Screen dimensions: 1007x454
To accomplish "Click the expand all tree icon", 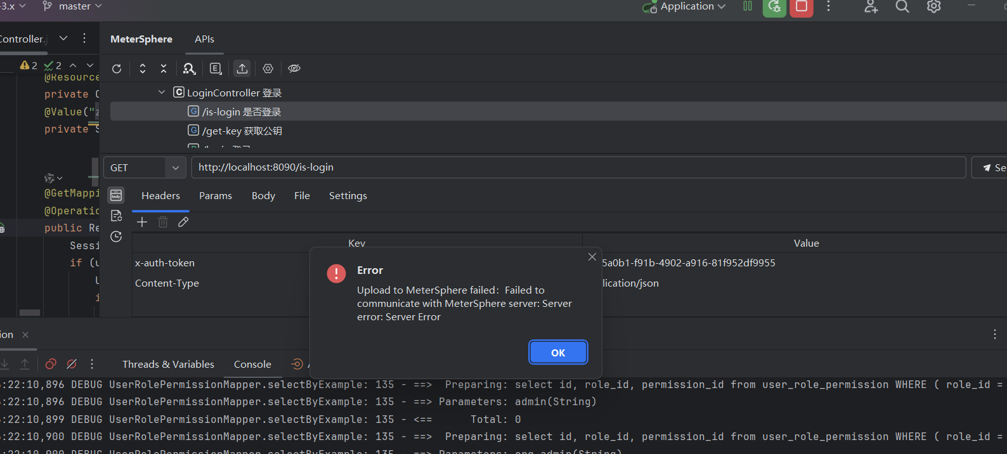I will [143, 68].
